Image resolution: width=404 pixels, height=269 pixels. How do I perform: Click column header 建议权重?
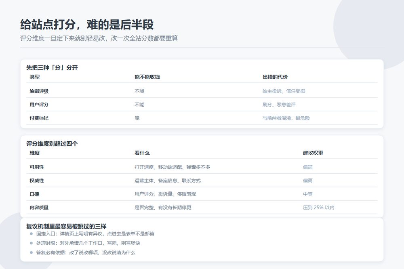pyautogui.click(x=313, y=153)
